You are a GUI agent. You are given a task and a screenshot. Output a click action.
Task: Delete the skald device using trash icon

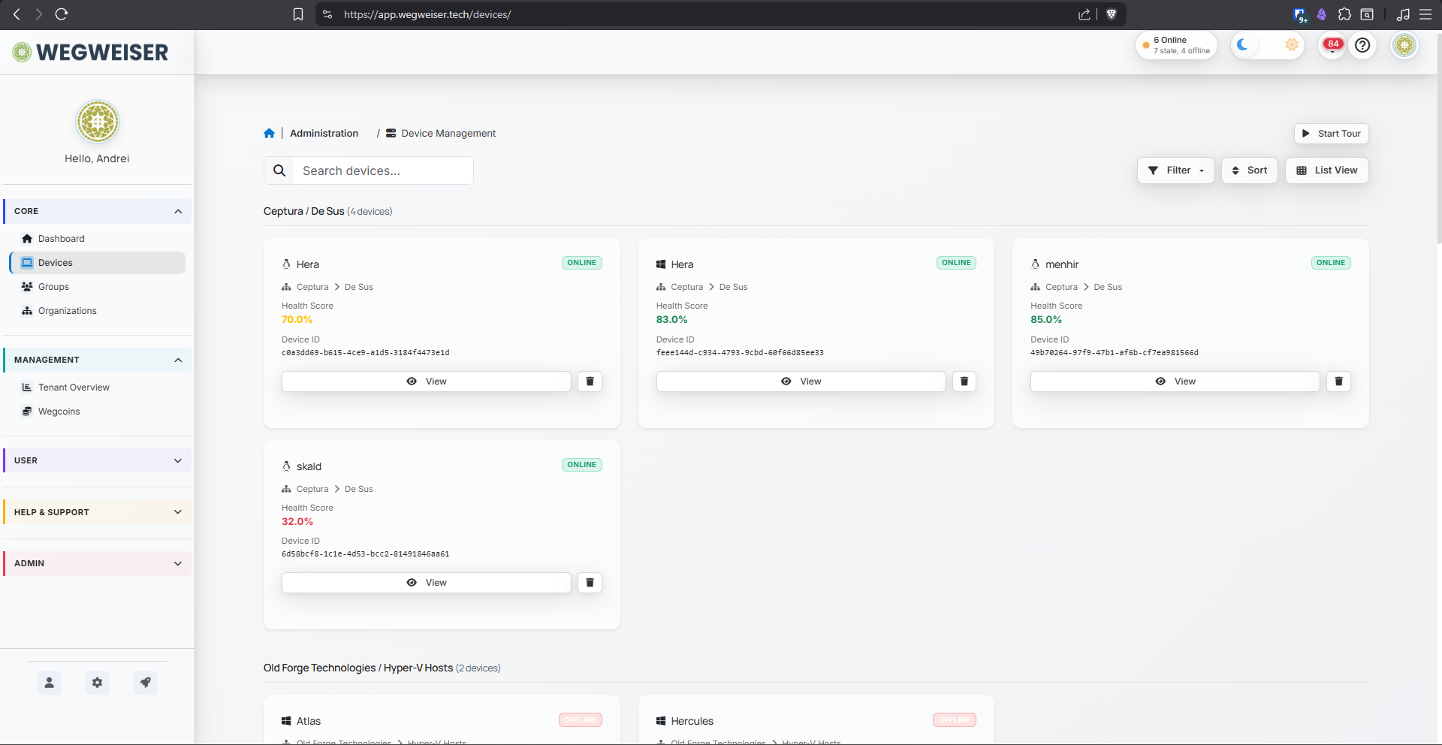[590, 583]
